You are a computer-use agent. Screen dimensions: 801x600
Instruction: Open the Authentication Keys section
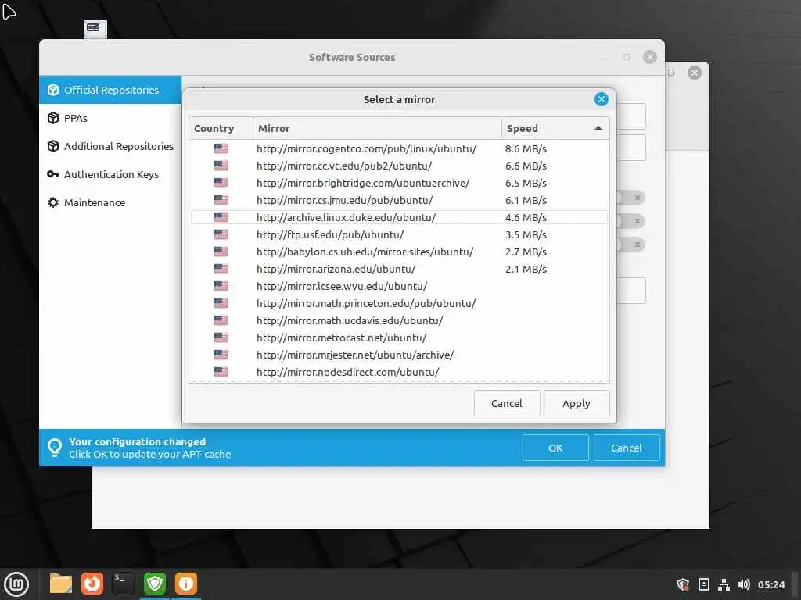tap(110, 174)
